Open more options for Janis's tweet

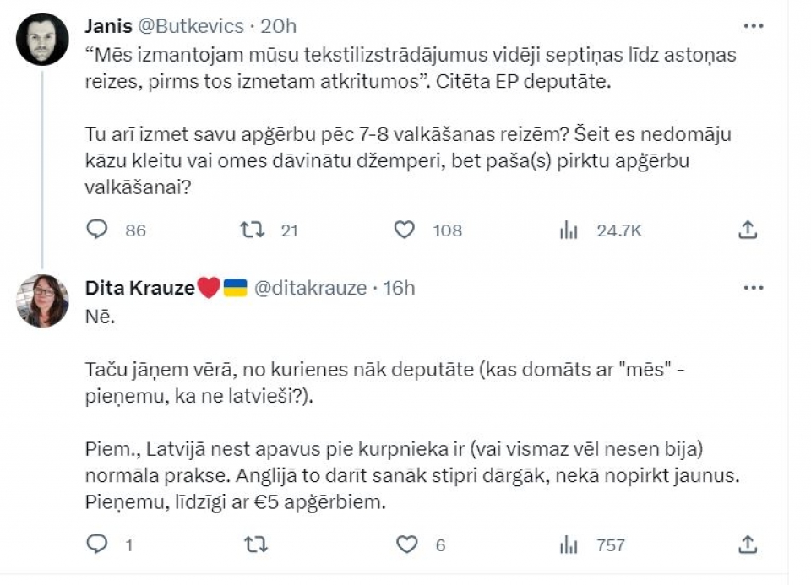[x=753, y=26]
